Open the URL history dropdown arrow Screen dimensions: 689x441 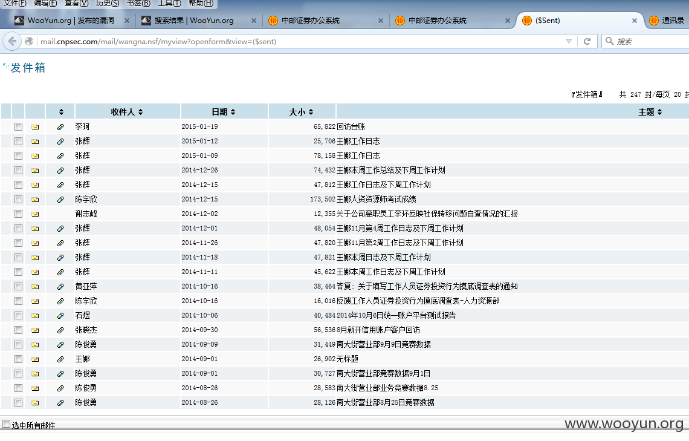569,41
